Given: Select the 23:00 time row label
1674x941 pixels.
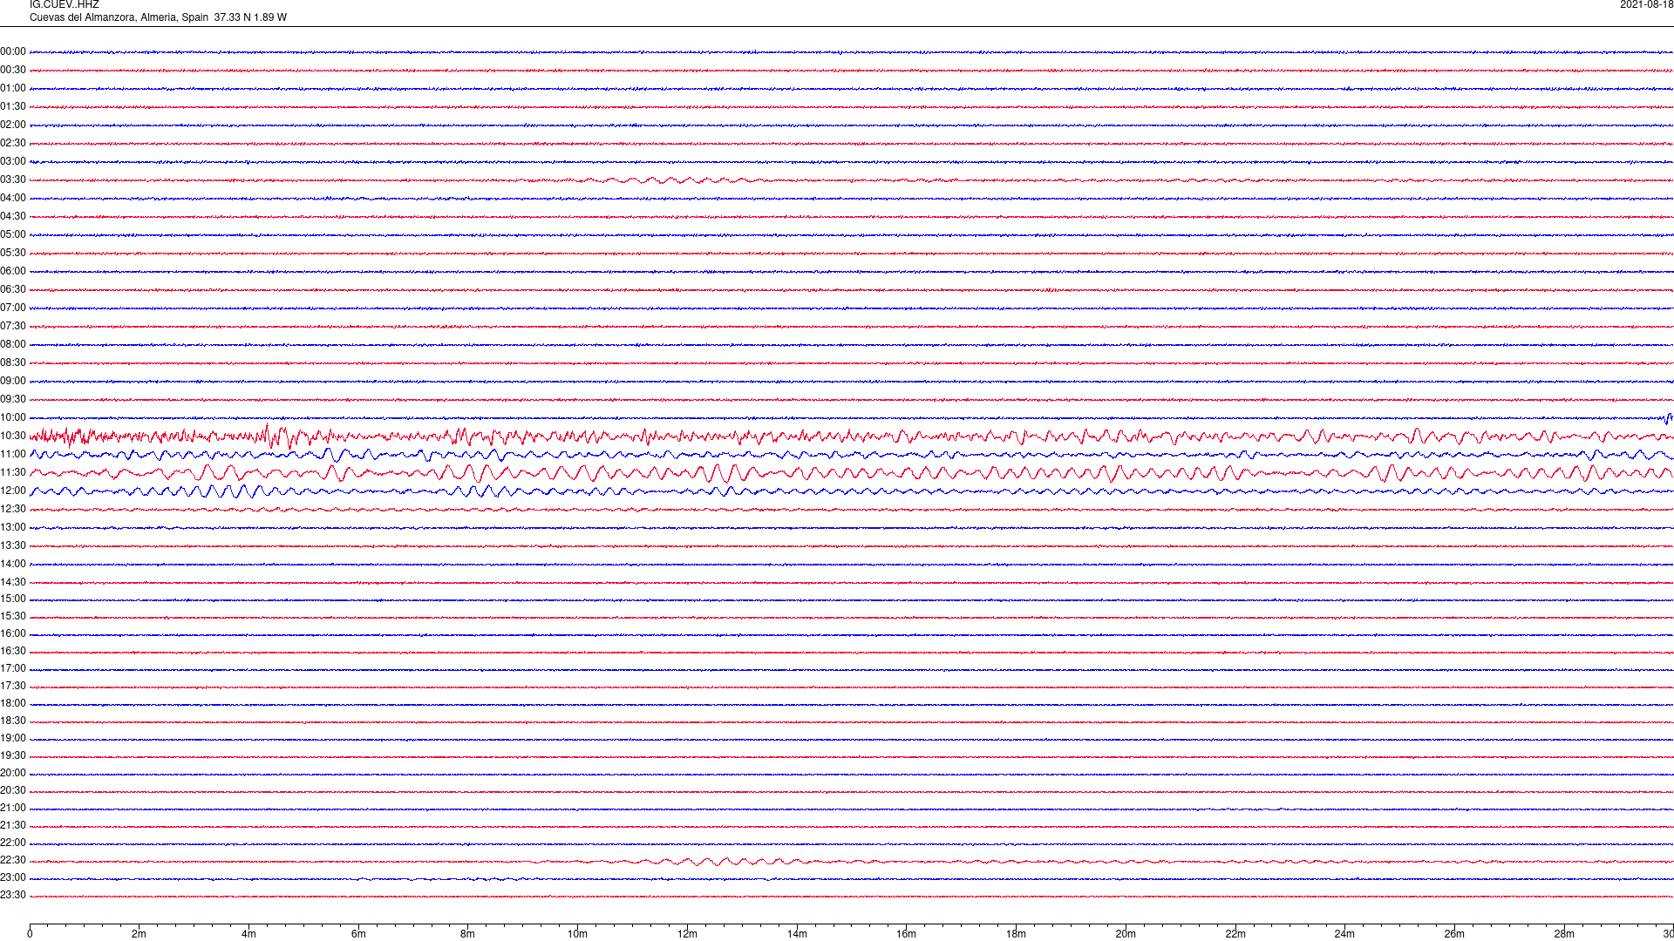Looking at the screenshot, I should (x=13, y=877).
